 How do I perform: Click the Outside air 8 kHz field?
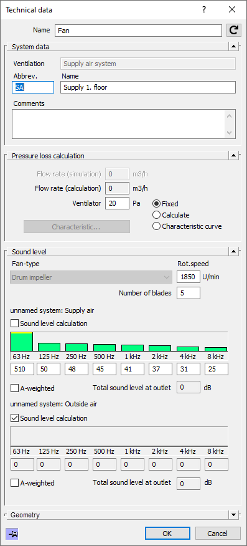[216, 464]
